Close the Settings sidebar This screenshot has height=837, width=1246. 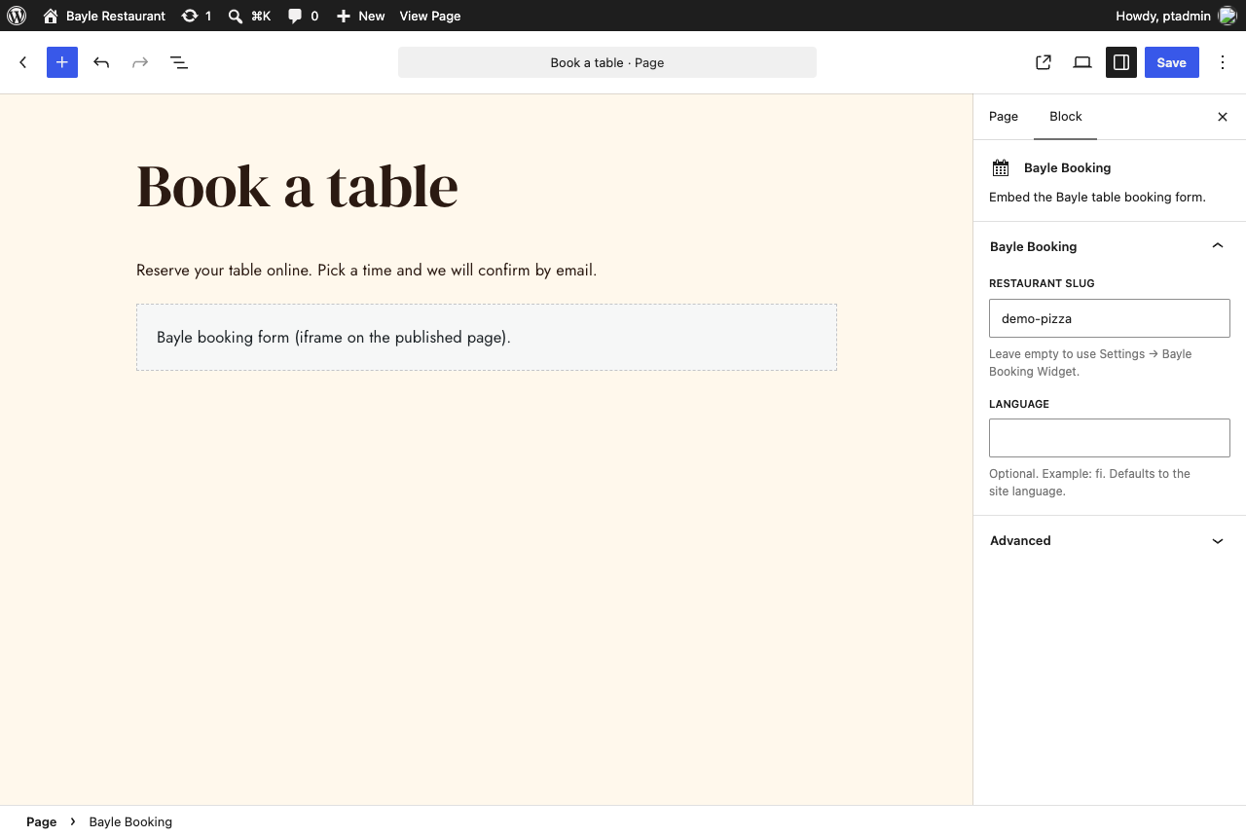pyautogui.click(x=1223, y=117)
